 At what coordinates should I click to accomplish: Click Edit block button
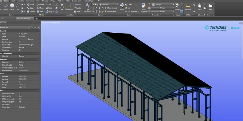128,8
